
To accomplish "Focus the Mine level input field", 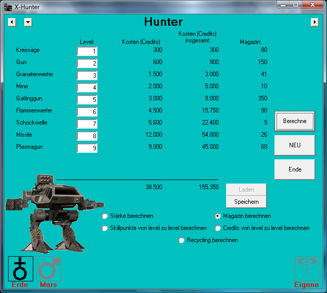I will (87, 88).
